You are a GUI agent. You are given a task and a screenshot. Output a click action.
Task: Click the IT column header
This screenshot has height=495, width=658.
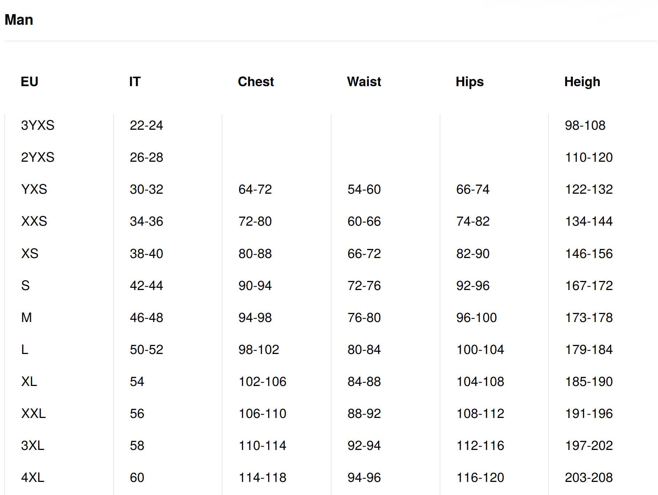(135, 82)
